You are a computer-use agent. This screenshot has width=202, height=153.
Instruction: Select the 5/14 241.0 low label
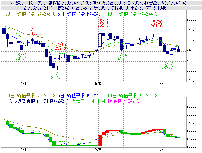pyautogui.click(x=121, y=57)
